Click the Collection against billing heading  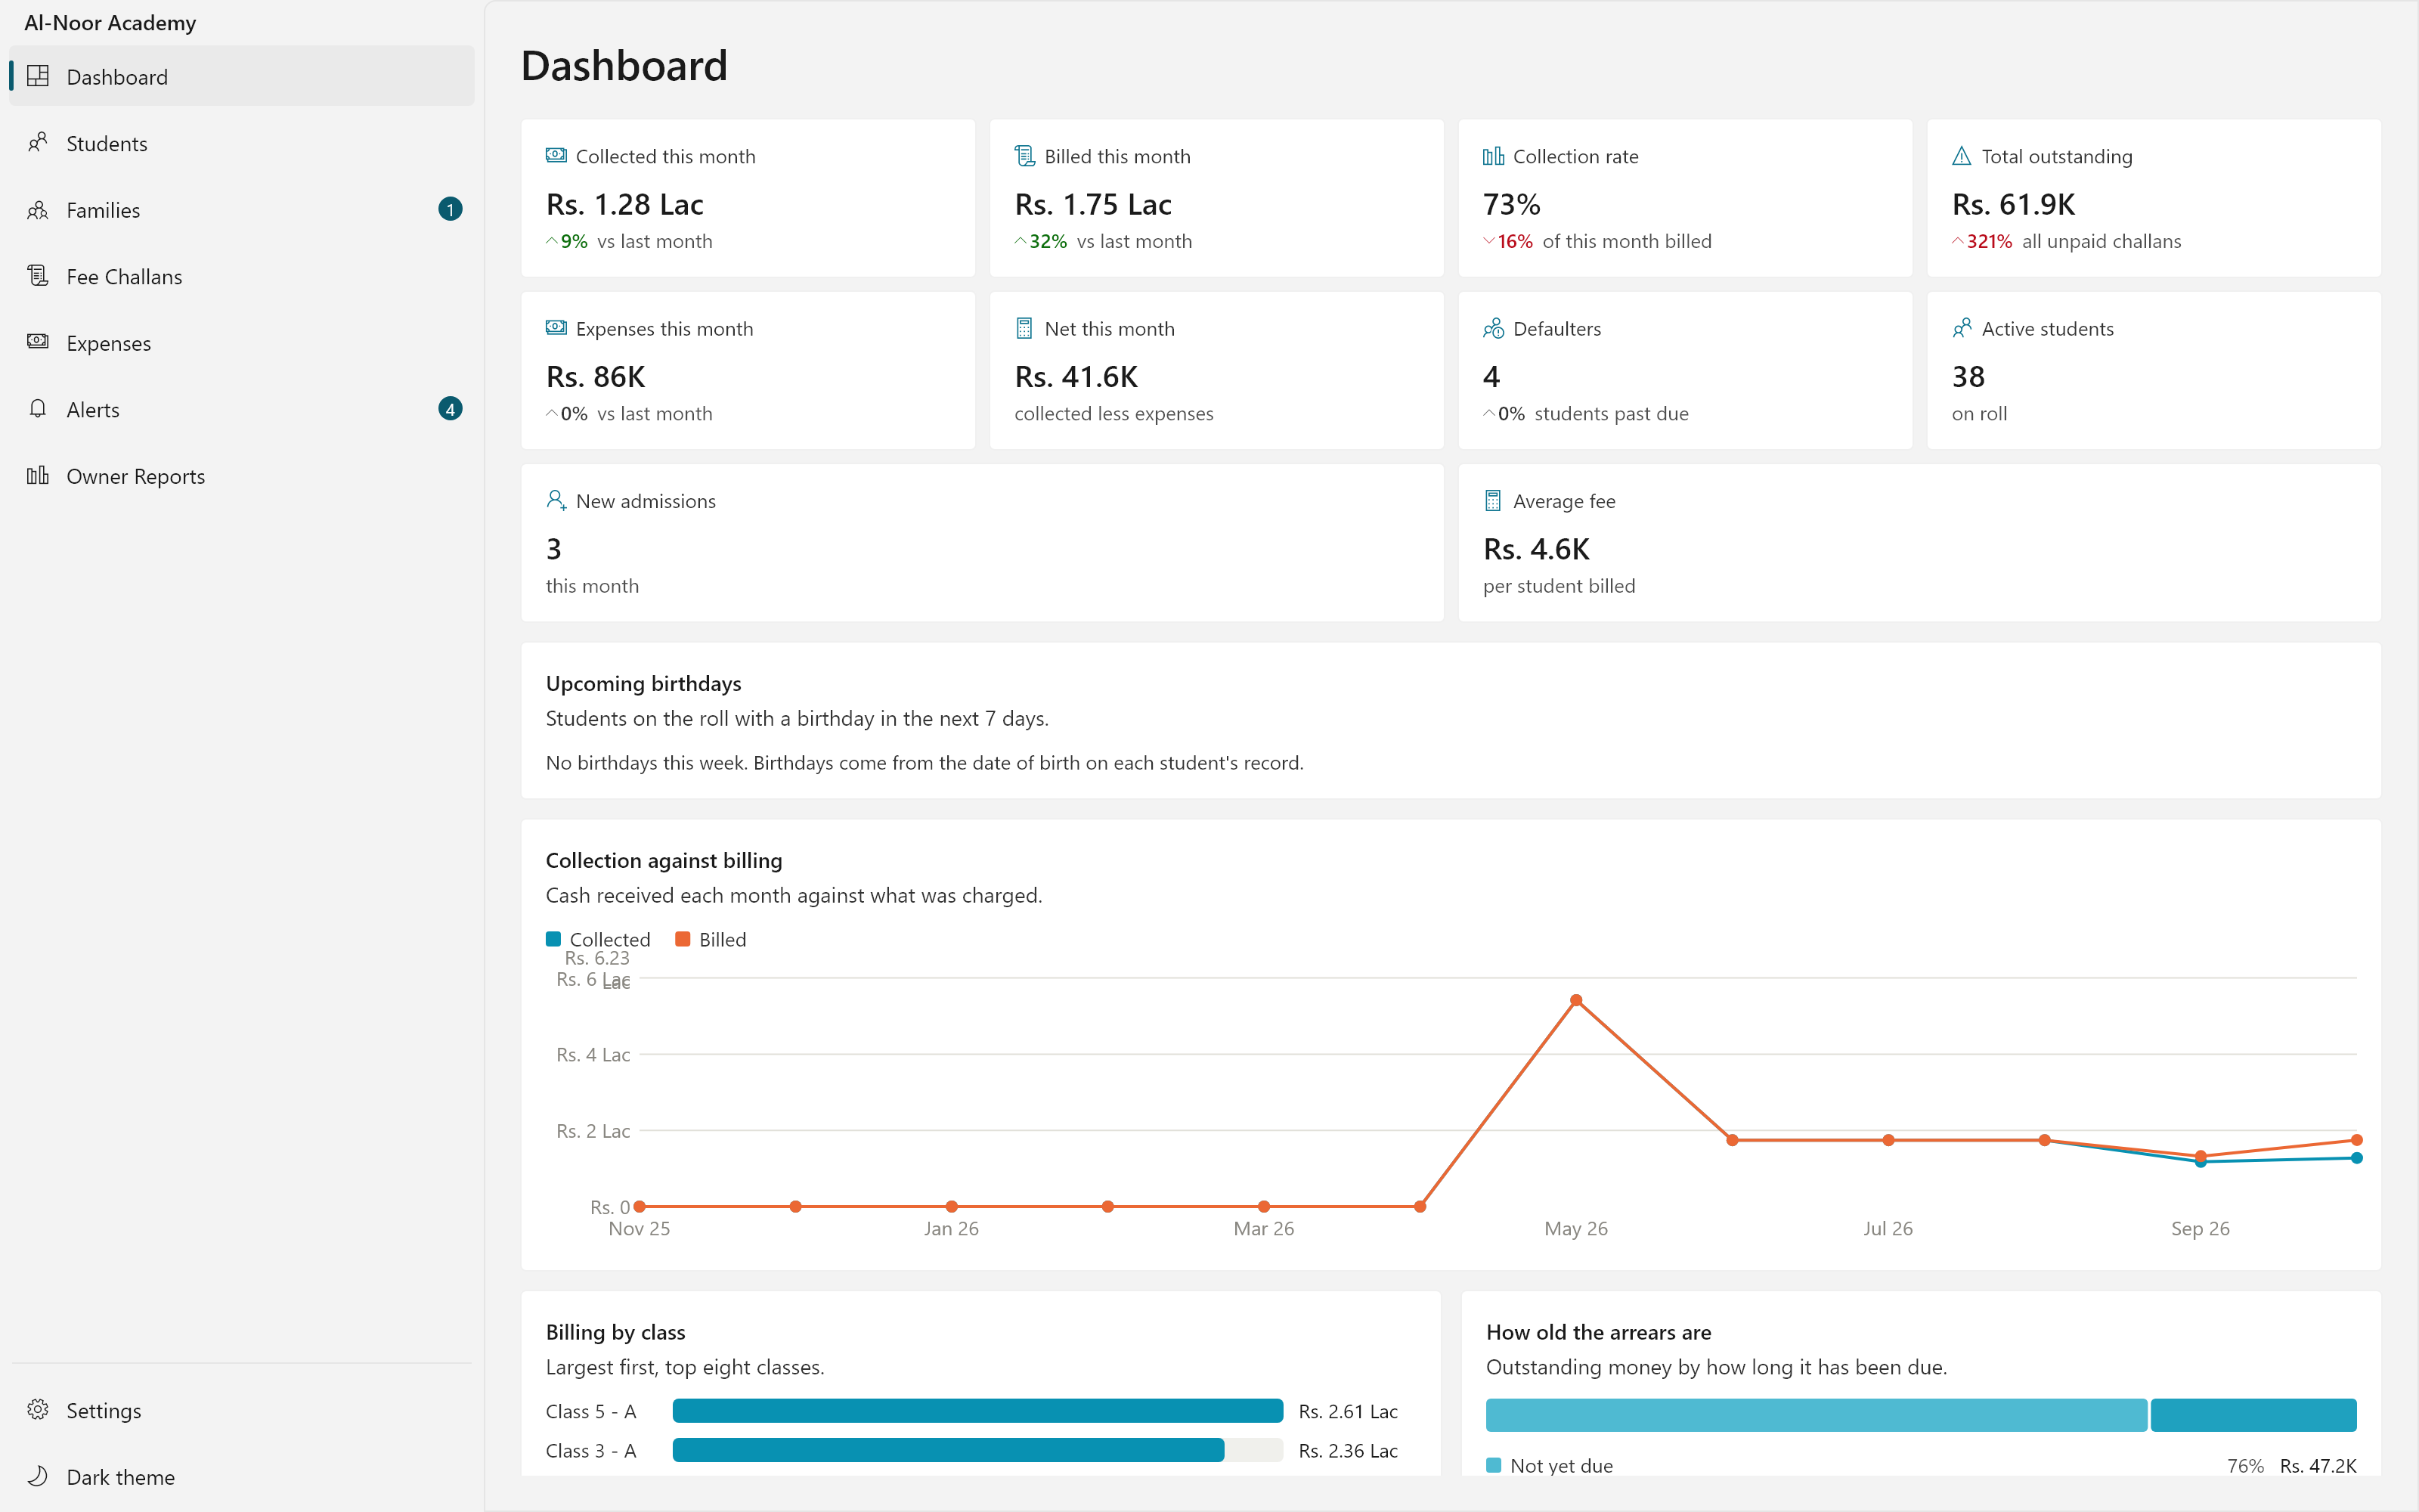point(664,860)
